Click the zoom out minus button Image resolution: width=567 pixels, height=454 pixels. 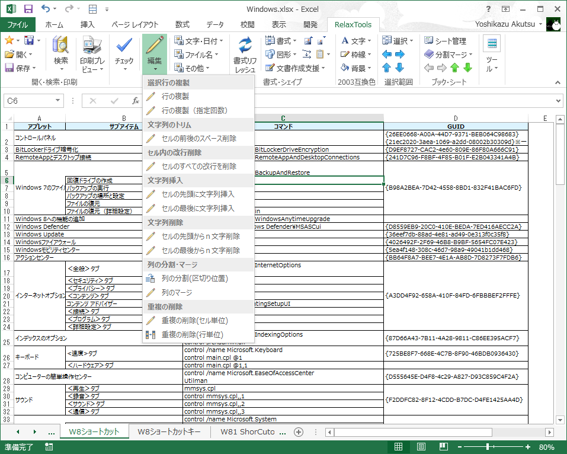(460, 447)
